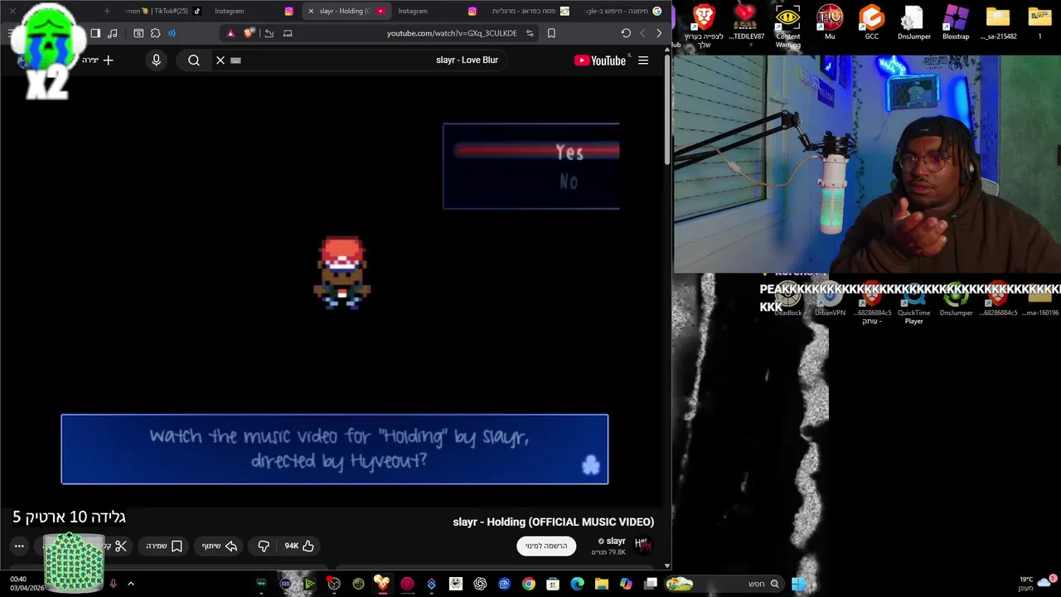Open Google Chrome from taskbar
The width and height of the screenshot is (1061, 597).
pos(528,584)
